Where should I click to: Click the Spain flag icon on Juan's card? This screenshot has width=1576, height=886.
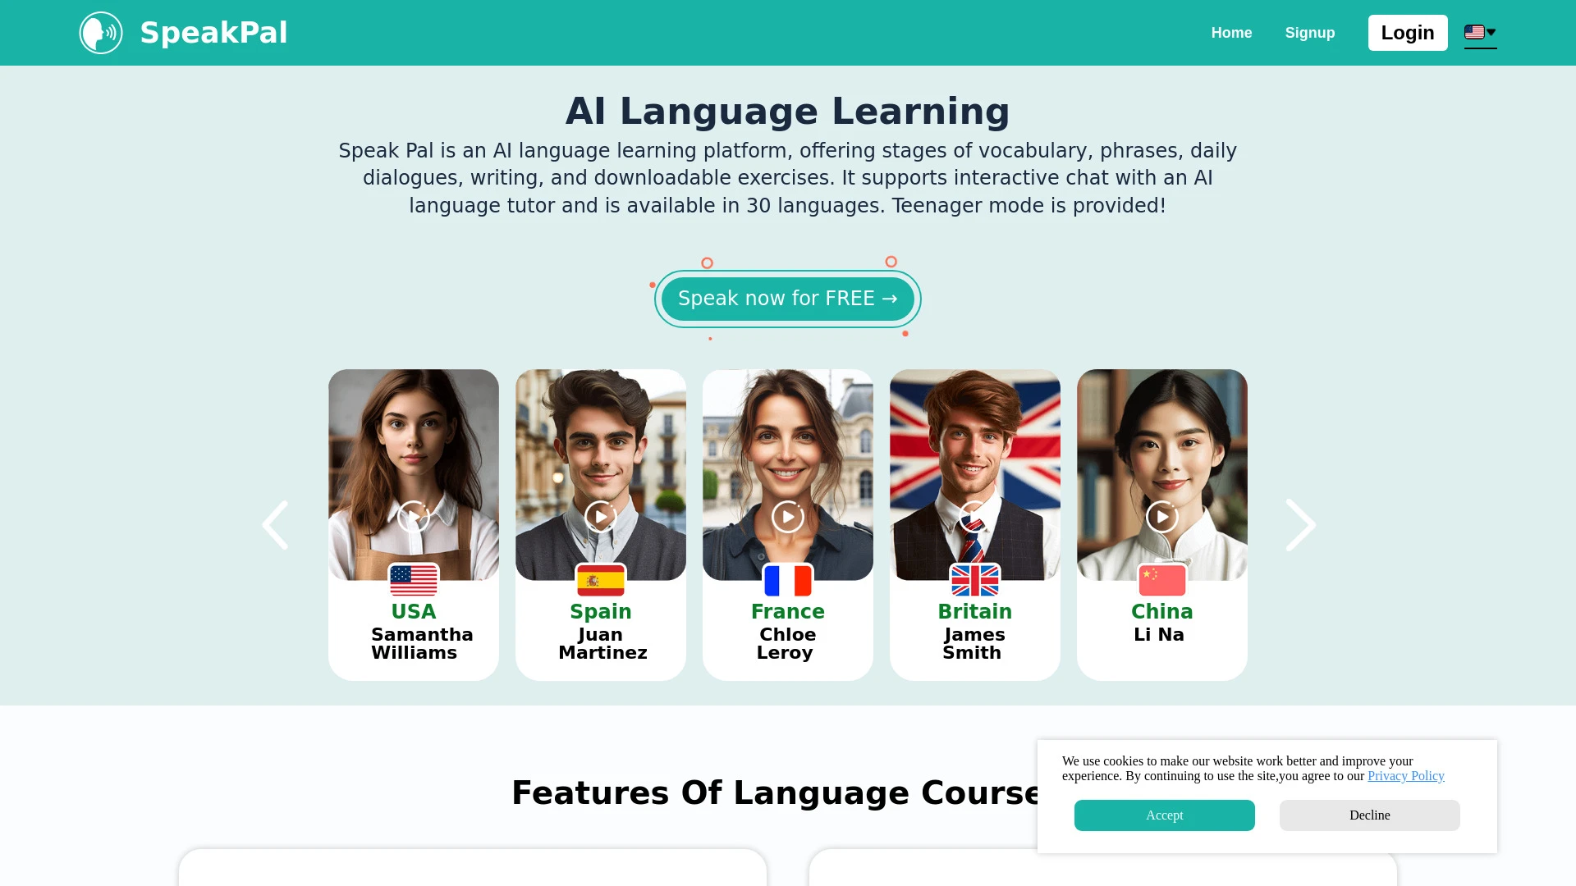[x=601, y=578]
